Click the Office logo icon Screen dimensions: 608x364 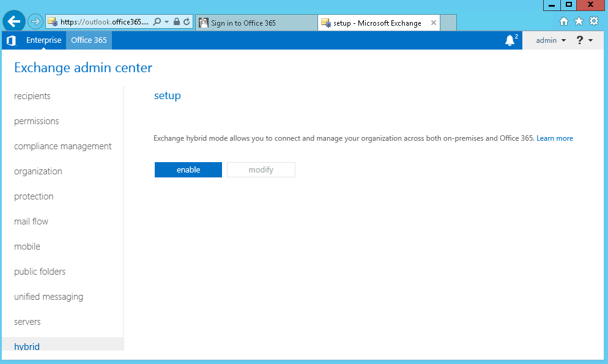point(12,40)
